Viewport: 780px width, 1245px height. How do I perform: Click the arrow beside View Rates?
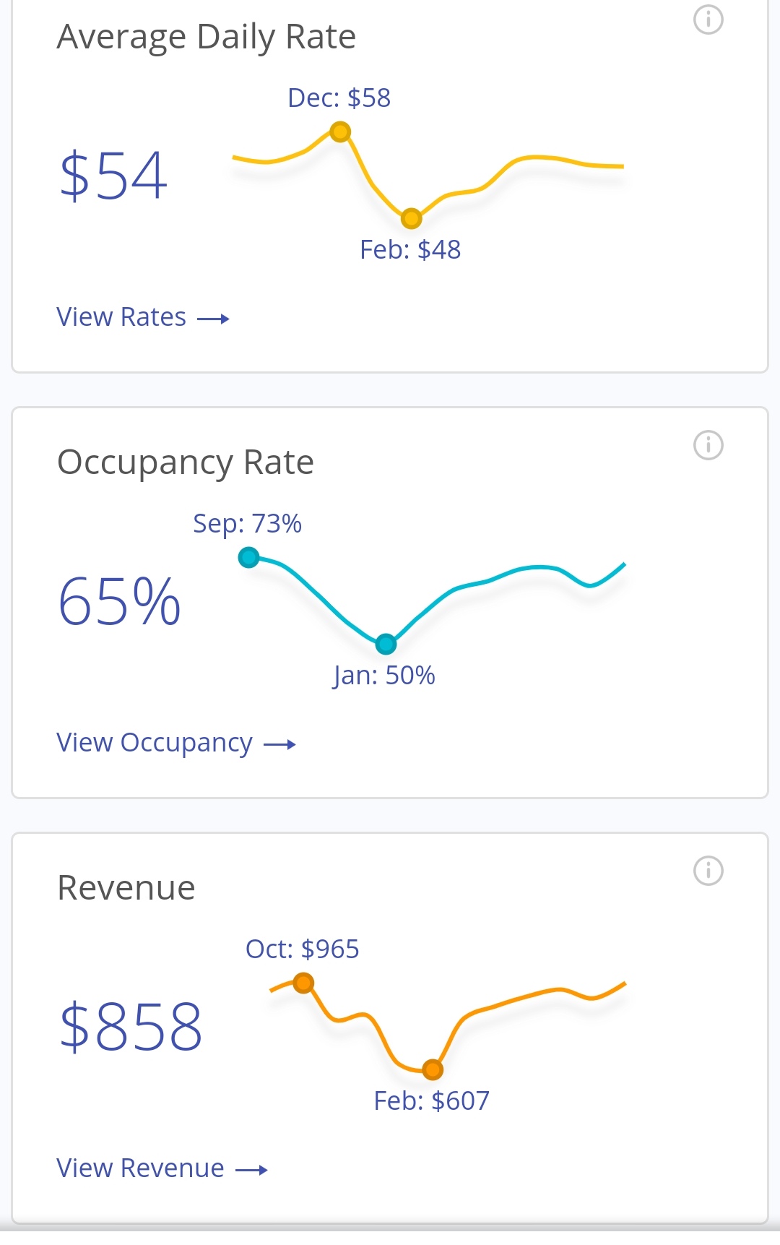click(213, 319)
